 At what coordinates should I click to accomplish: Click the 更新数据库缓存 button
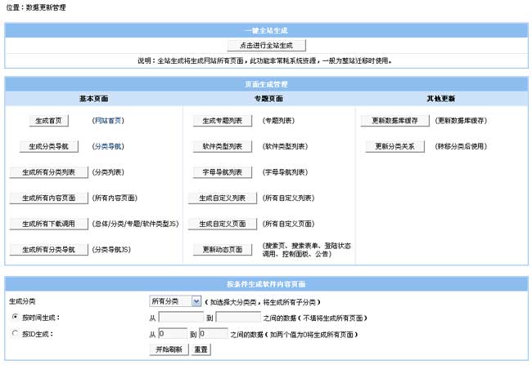click(395, 120)
